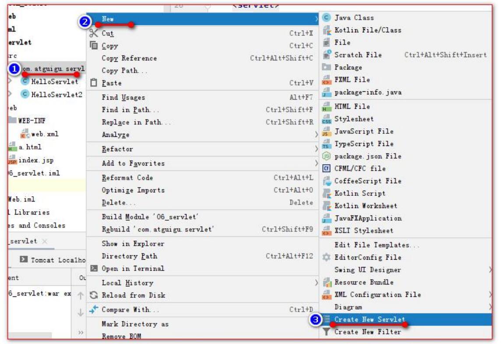Expand the Refactor submenu arrow
Viewport: 501px width, 344px height.
[316, 149]
